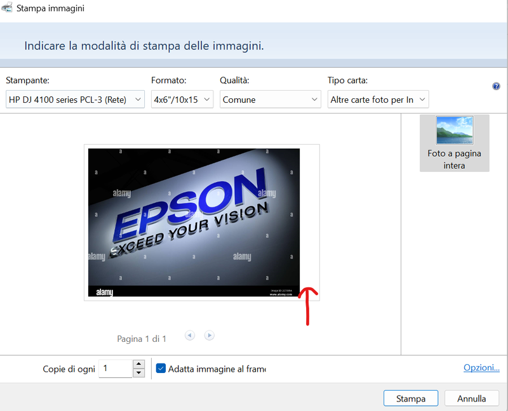Click the Annulla button

tap(471, 398)
